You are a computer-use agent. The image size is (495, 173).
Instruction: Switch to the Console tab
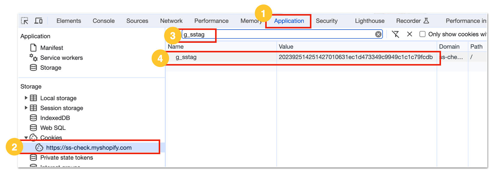103,21
